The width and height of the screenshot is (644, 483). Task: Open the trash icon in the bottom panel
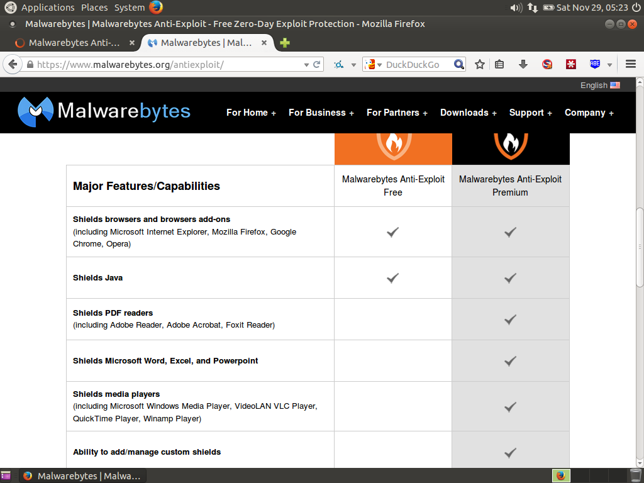[x=635, y=475]
